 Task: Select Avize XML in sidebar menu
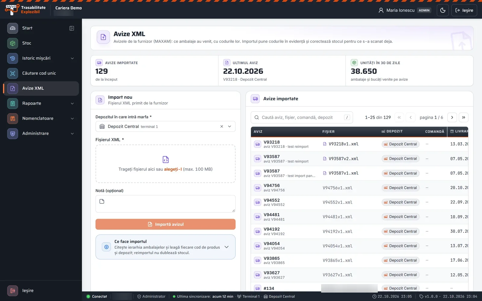[x=41, y=88]
